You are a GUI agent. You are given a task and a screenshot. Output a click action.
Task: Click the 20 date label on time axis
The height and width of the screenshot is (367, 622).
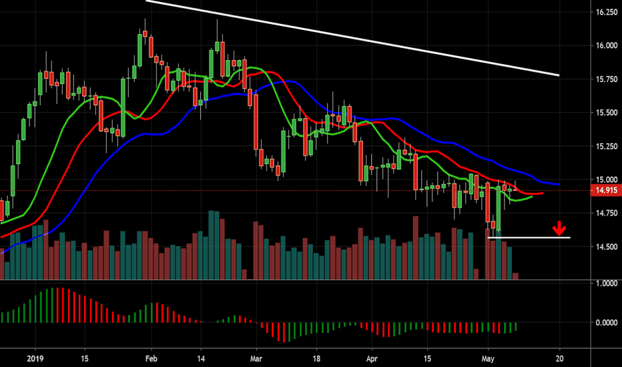tap(560, 359)
